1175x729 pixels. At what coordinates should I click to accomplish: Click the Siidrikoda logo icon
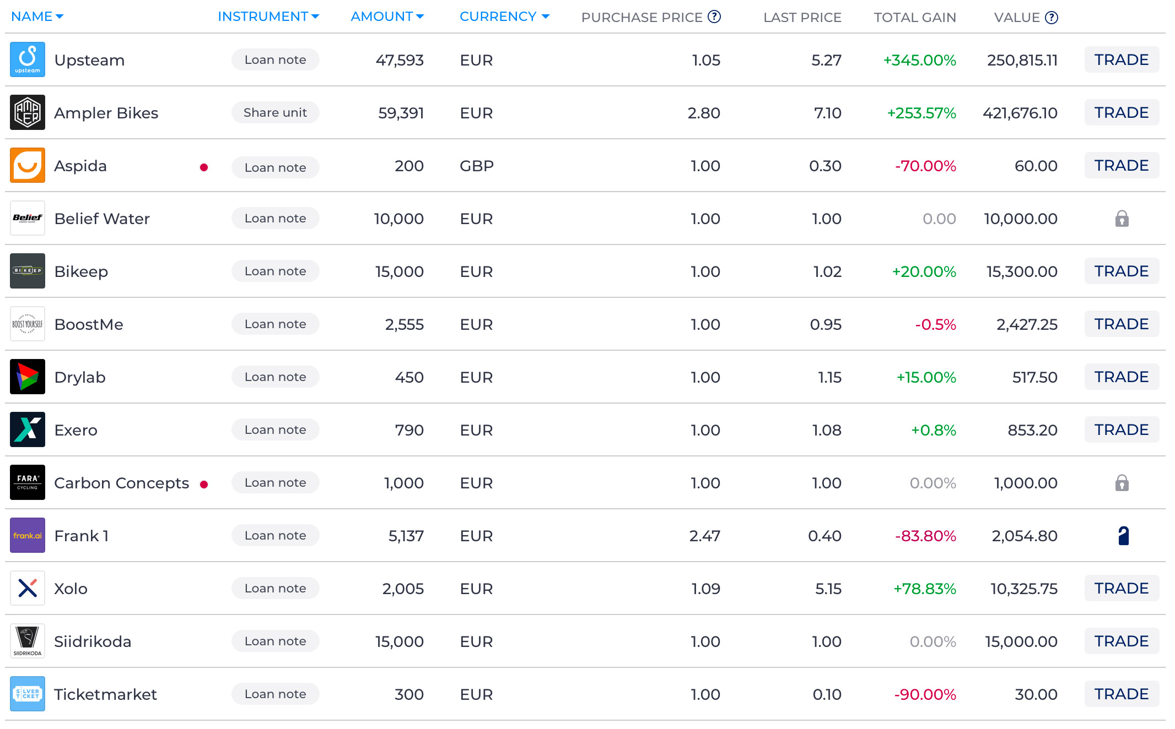(28, 641)
